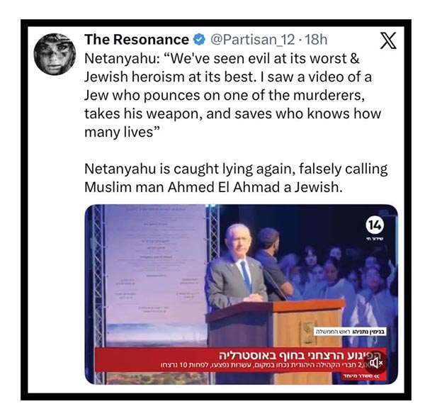Click the special broadcast tag with arrows
442x416 pixels.
(x=362, y=376)
